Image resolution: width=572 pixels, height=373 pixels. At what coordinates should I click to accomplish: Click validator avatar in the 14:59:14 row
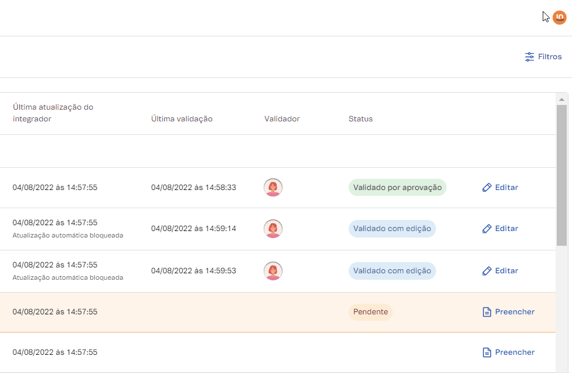click(273, 229)
